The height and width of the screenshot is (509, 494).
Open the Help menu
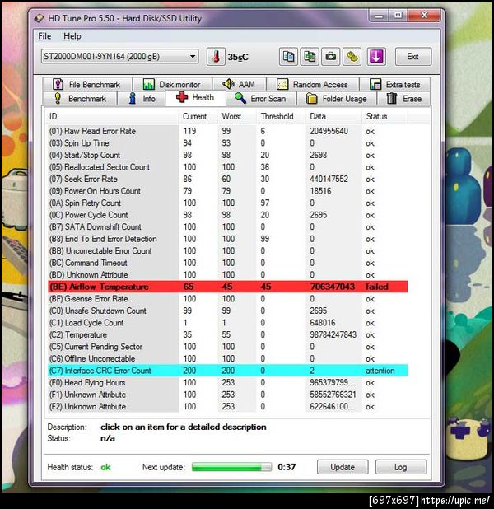pos(72,36)
